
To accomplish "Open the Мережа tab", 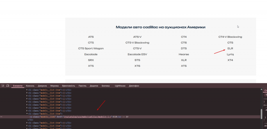I will coord(55,86).
